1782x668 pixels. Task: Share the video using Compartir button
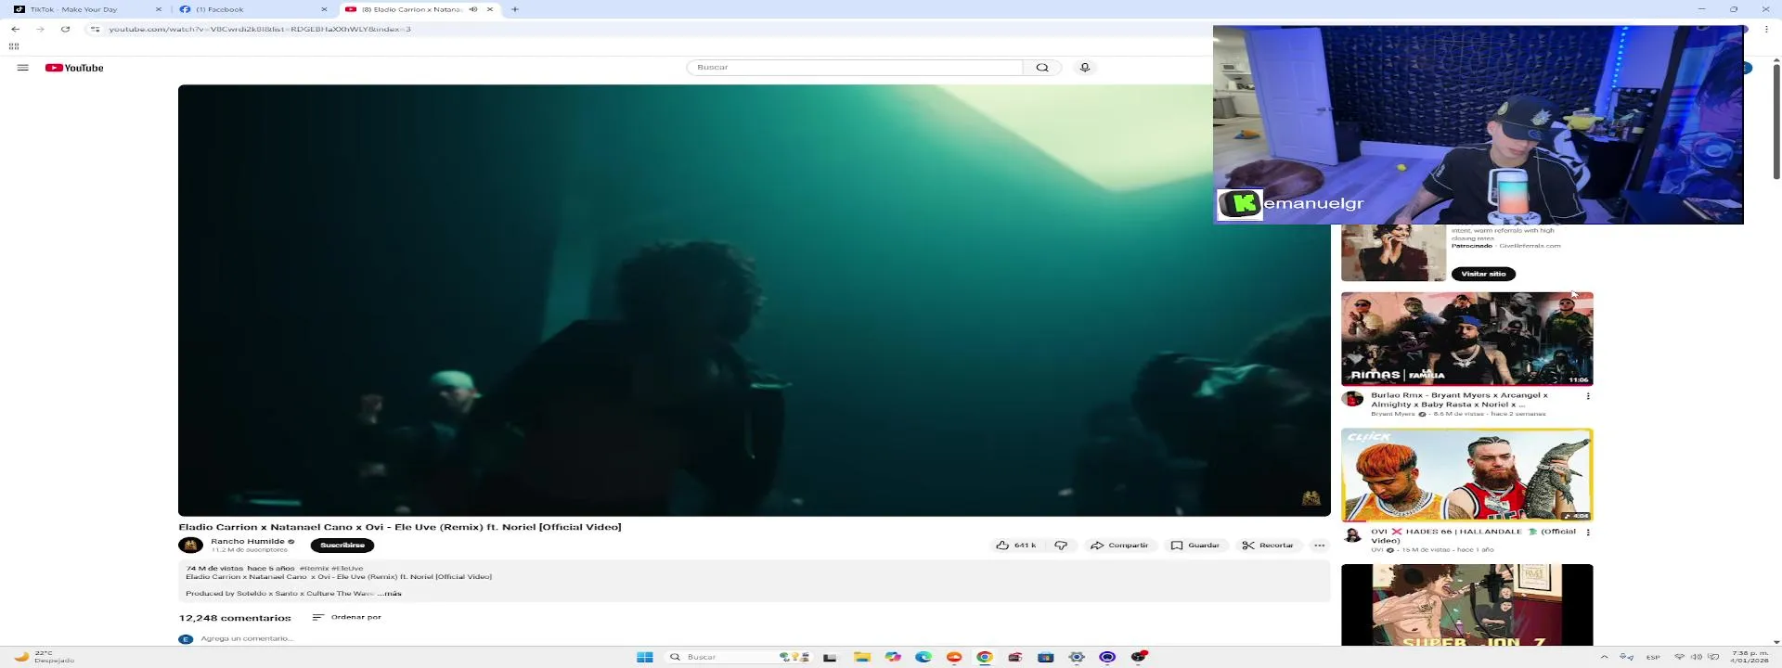pos(1119,546)
